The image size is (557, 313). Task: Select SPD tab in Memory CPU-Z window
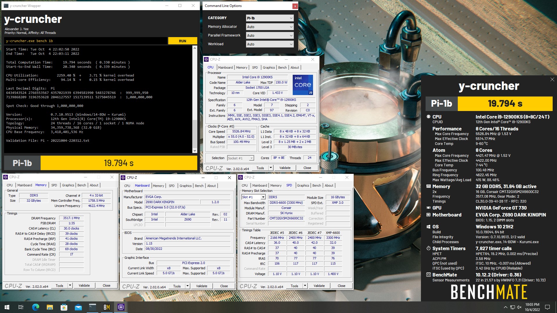point(54,185)
